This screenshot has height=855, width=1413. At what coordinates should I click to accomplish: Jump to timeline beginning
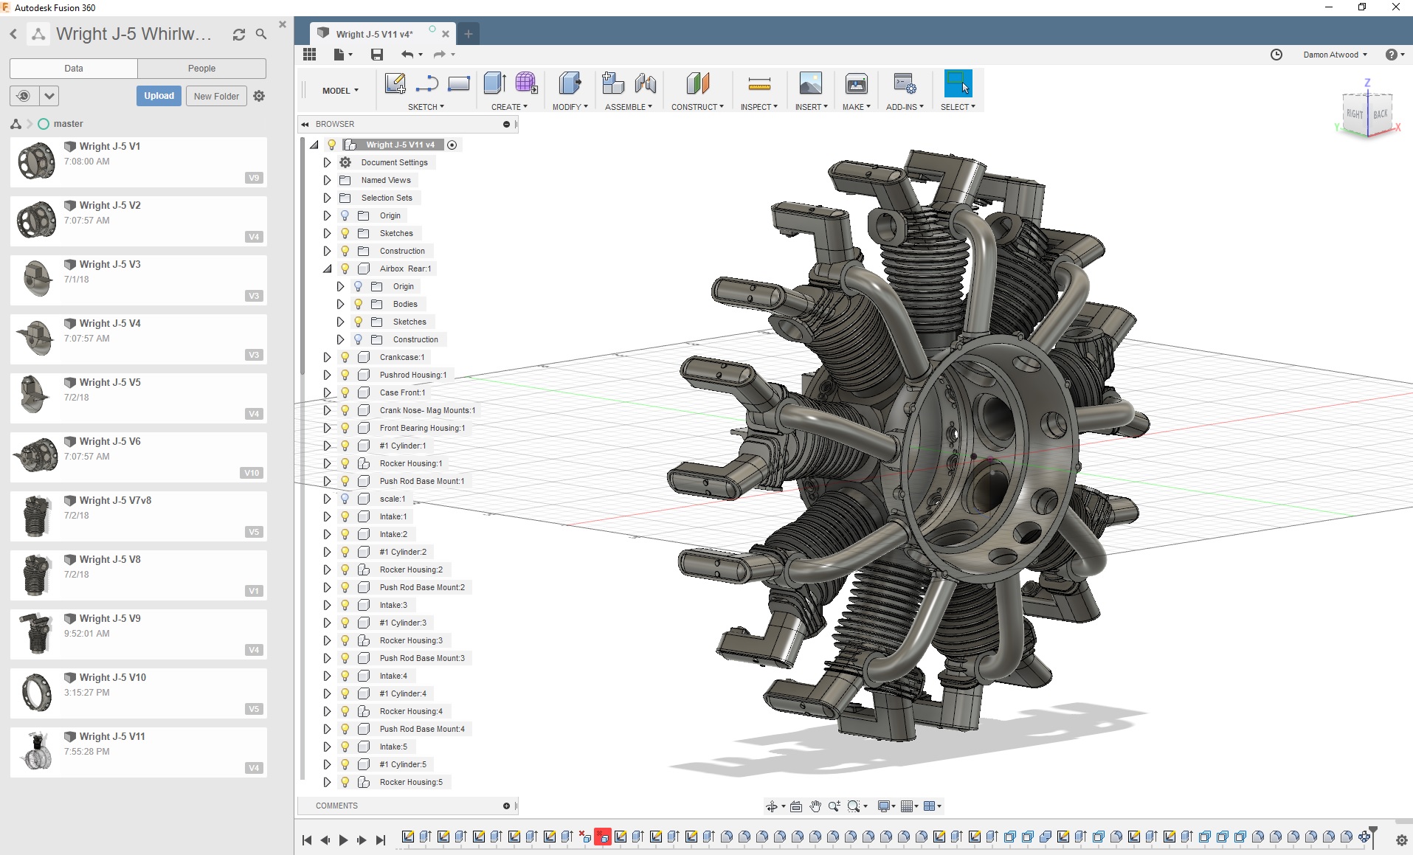pos(307,840)
